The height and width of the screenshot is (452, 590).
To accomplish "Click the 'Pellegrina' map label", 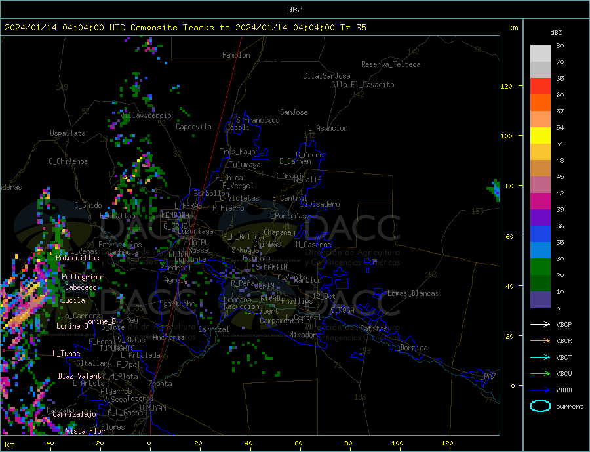I will point(82,277).
